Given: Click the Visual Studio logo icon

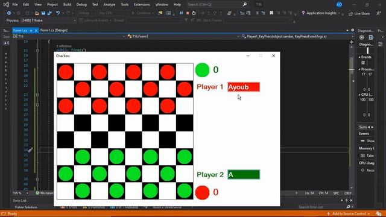Looking at the screenshot, I should tap(6, 4).
